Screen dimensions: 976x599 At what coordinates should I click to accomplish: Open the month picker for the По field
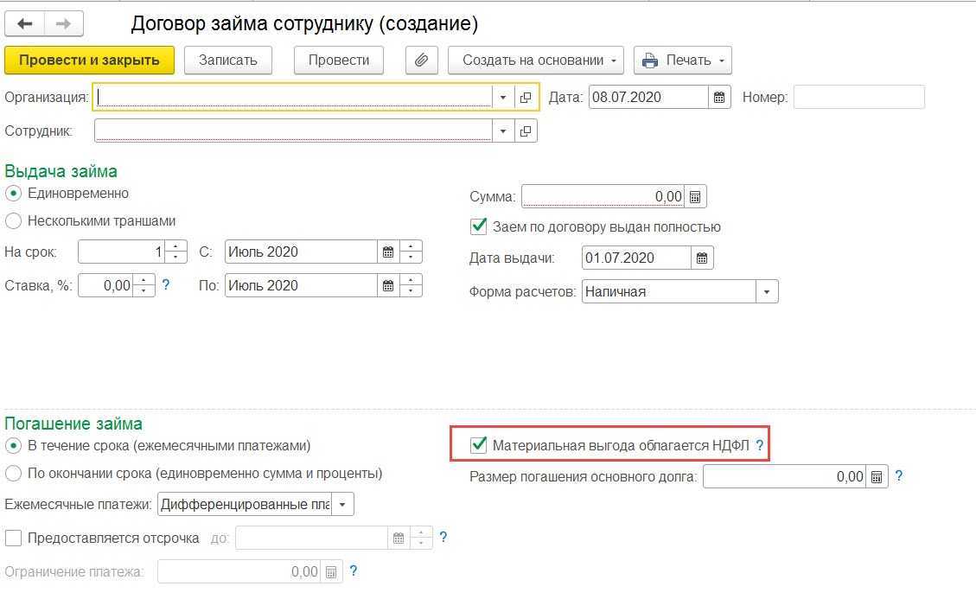[x=388, y=286]
